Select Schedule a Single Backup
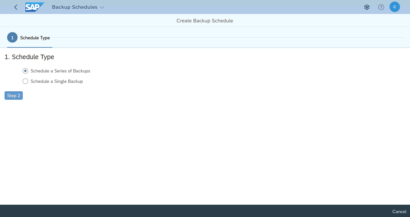The width and height of the screenshot is (410, 217). pyautogui.click(x=25, y=81)
